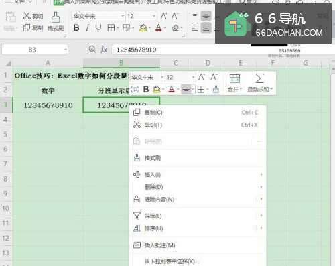Toggle Underline in the ribbon font group
The height and width of the screenshot is (266, 335).
(98, 28)
